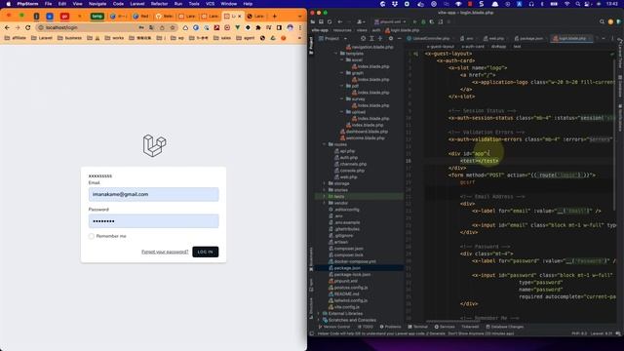Click the Password input field
Image resolution: width=624 pixels, height=351 pixels.
[154, 221]
